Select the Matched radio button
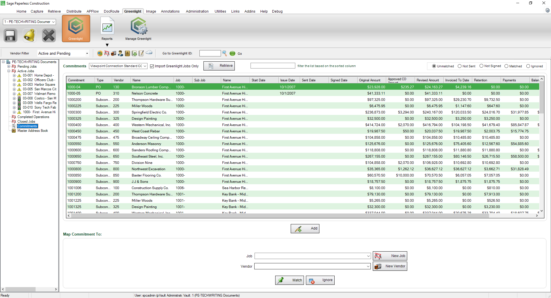 pyautogui.click(x=506, y=66)
